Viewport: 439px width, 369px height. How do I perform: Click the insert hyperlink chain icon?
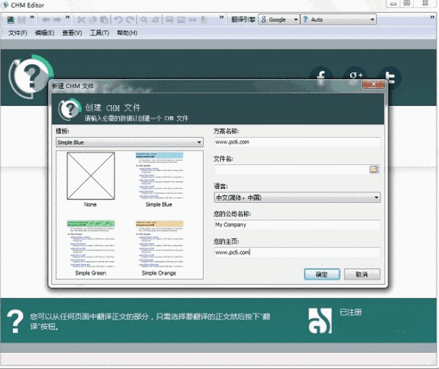(x=193, y=20)
